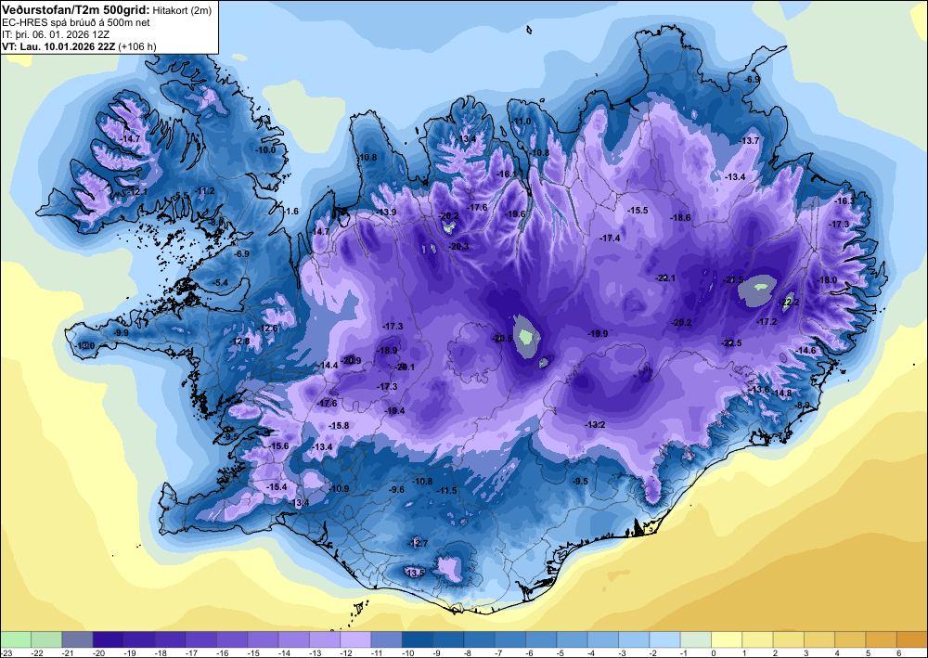Click the -13.9 temperature label
928x658 pixels.
tap(386, 212)
